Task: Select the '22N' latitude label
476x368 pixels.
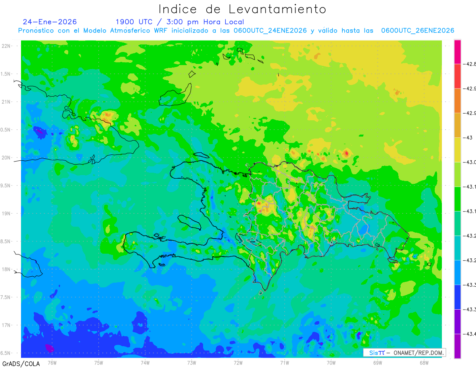Action: (6, 46)
